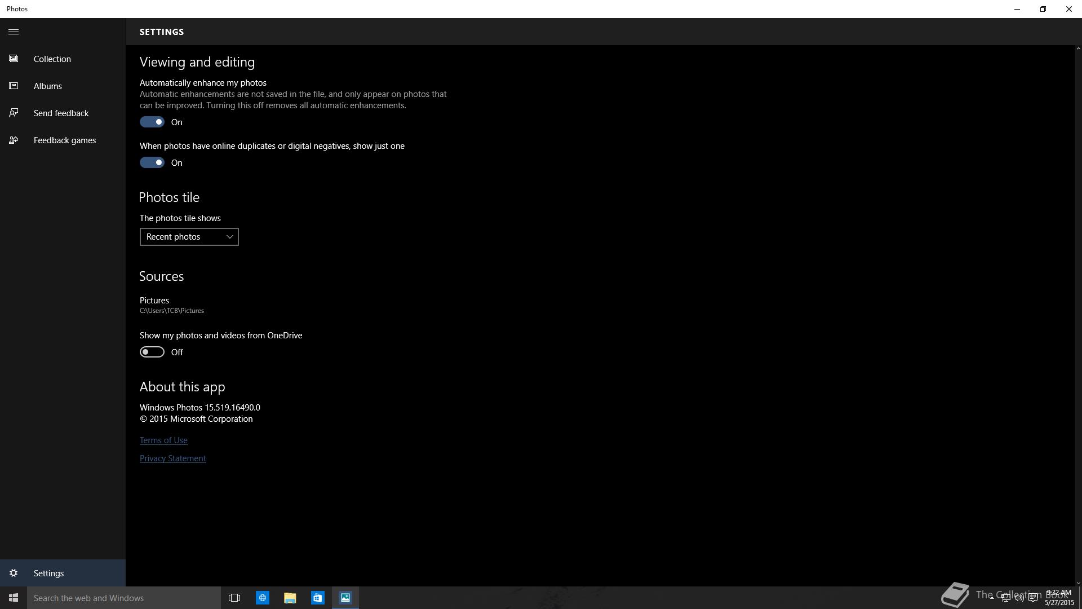Open Task View from taskbar
The image size is (1082, 609).
click(234, 598)
